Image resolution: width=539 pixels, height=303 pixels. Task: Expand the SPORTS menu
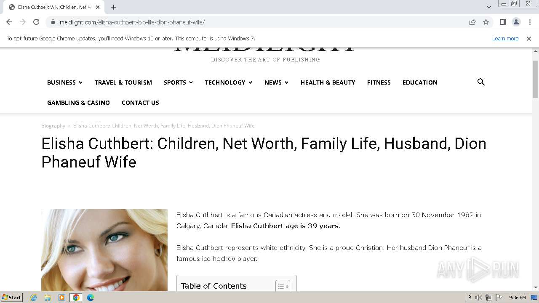point(178,82)
